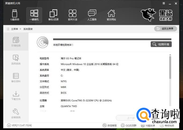Select the 环境检测 step in sidebar
The height and width of the screenshot is (130, 183).
pyautogui.click(x=16, y=42)
